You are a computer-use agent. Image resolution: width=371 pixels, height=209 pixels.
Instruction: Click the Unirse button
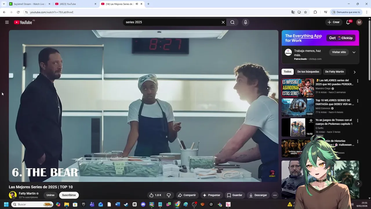coord(50,195)
